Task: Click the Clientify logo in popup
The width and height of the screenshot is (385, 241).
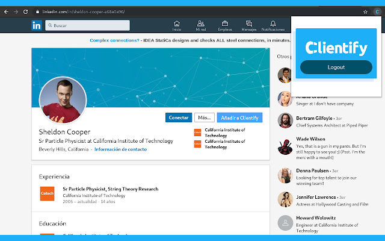Action: pyautogui.click(x=336, y=48)
